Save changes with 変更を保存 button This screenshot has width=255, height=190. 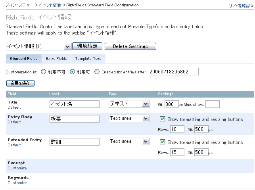tap(21, 83)
